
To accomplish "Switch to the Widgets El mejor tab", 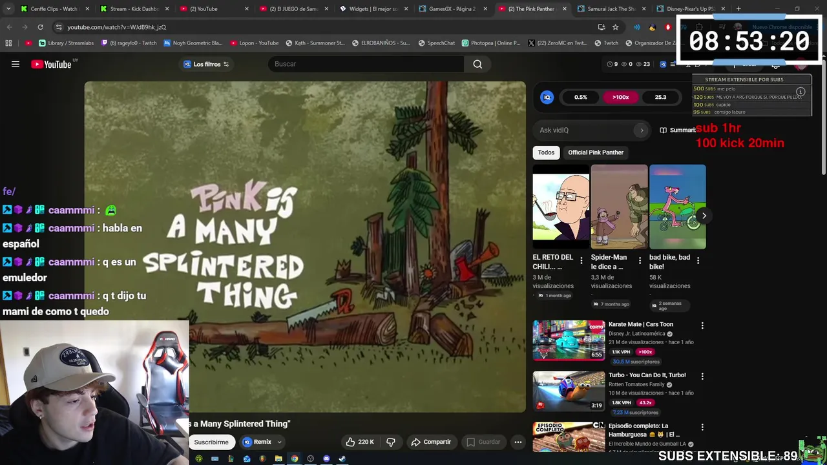I will click(373, 8).
